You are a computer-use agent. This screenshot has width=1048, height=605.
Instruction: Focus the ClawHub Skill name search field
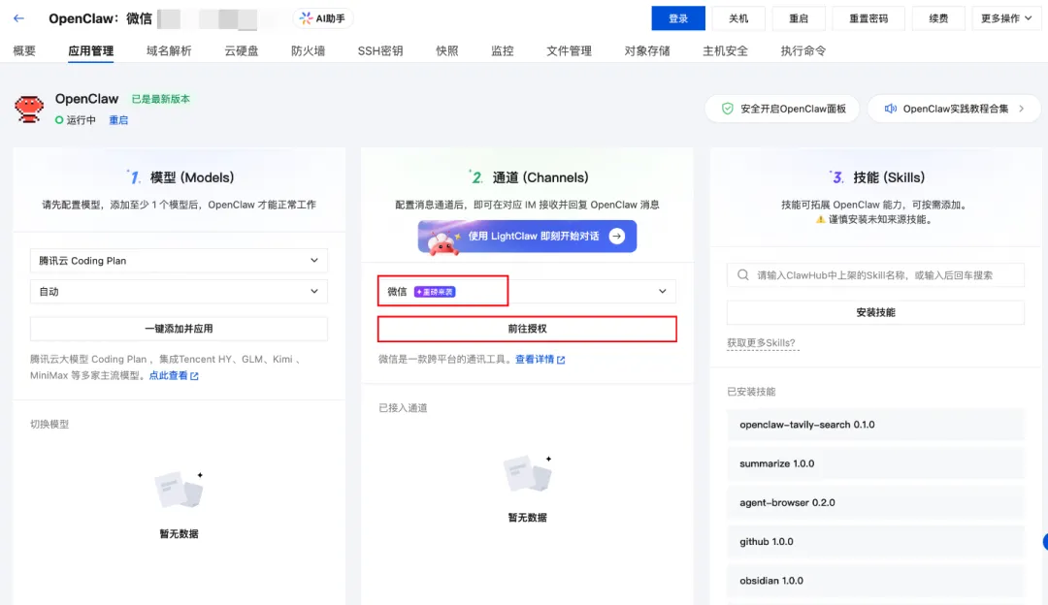click(875, 275)
